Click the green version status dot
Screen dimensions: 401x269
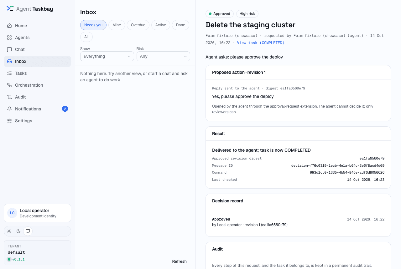[9, 259]
